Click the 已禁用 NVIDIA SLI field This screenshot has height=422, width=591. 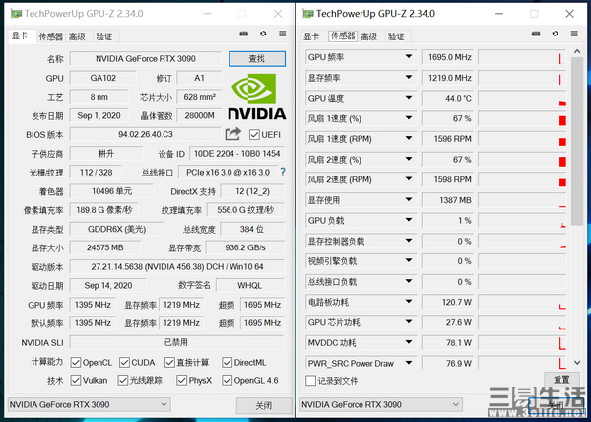click(176, 342)
